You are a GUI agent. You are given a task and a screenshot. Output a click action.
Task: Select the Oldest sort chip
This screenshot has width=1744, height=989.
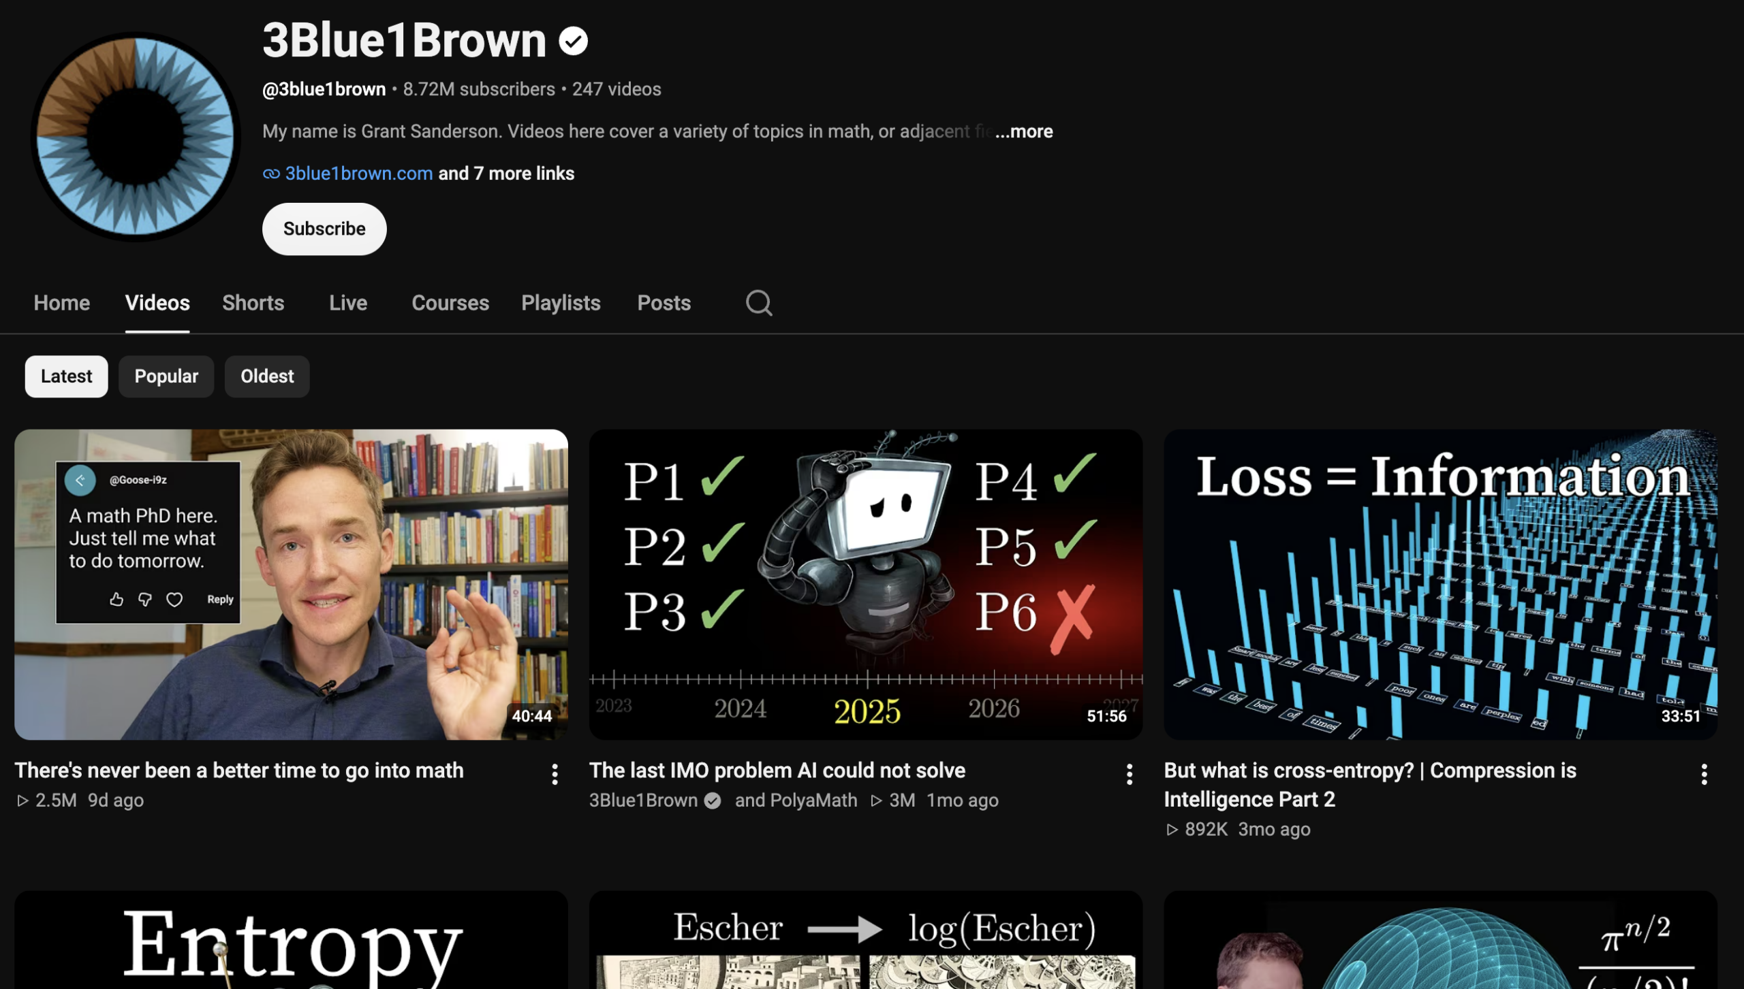coord(267,376)
